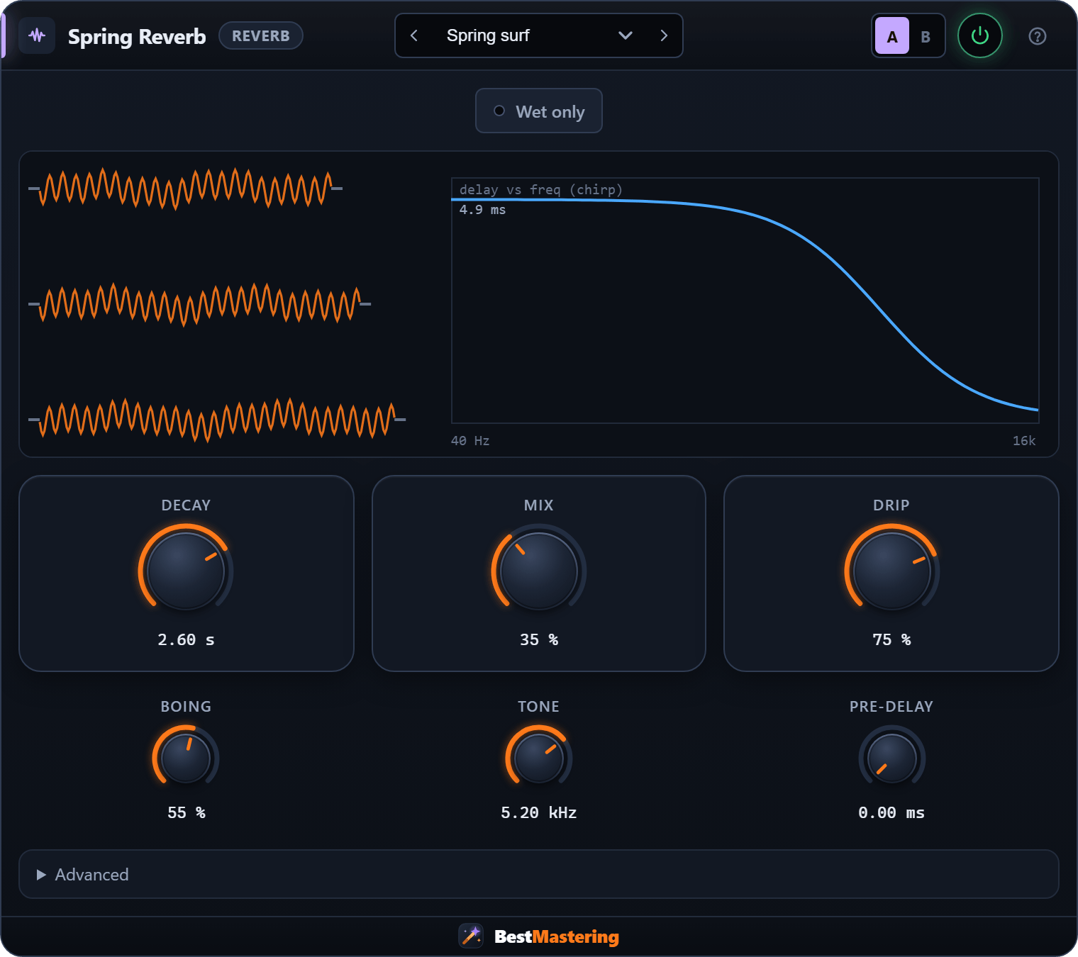
Task: Open the help question mark icon
Action: [1037, 36]
